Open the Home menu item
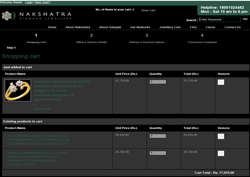 52,27
